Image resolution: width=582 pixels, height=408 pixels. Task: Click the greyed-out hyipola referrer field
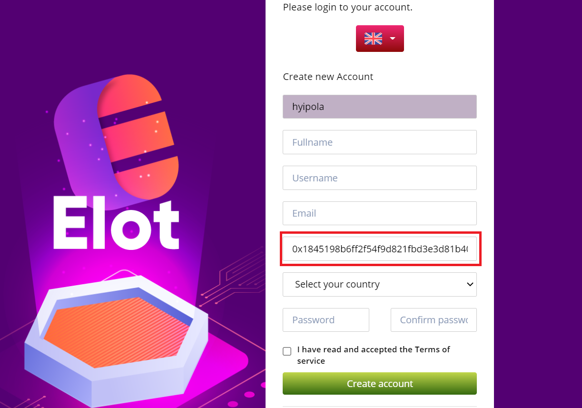tap(379, 107)
